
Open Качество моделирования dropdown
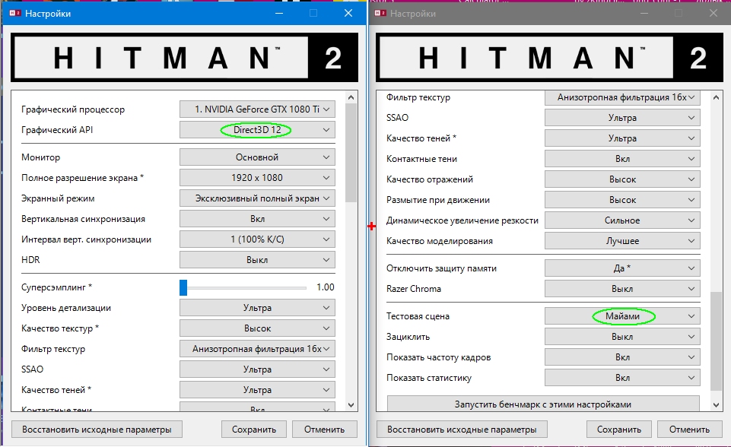[622, 240]
